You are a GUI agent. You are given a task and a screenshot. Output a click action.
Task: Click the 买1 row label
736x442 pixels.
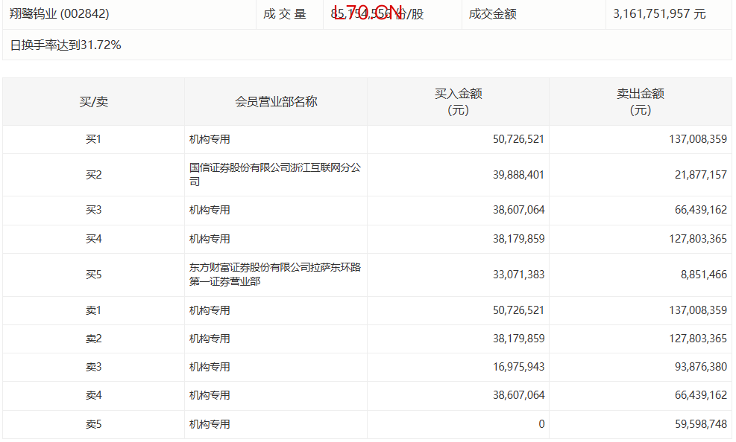tap(93, 139)
